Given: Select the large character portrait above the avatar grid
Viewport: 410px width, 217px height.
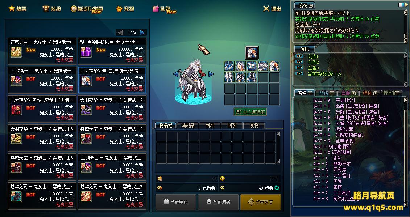Looking at the screenshot, I should coord(252,53).
